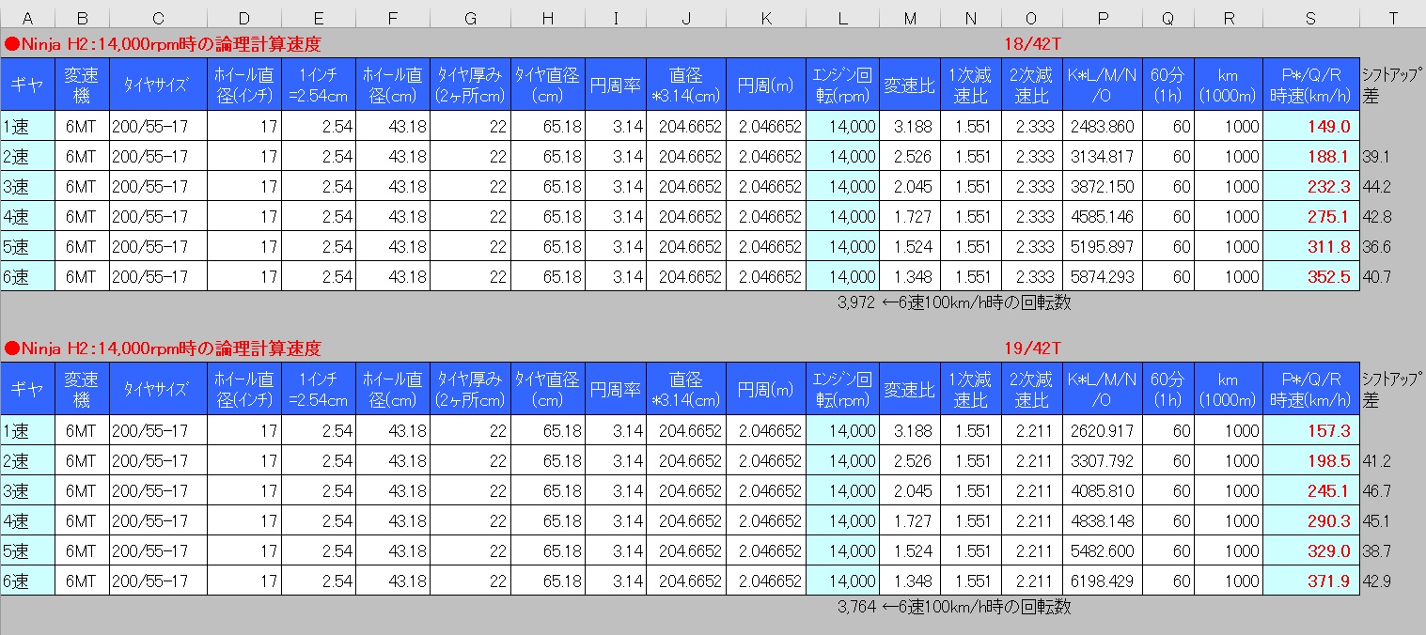This screenshot has width=1426, height=635.
Task: Click the 18/42T table's 変速比 header cell
Action: [909, 85]
